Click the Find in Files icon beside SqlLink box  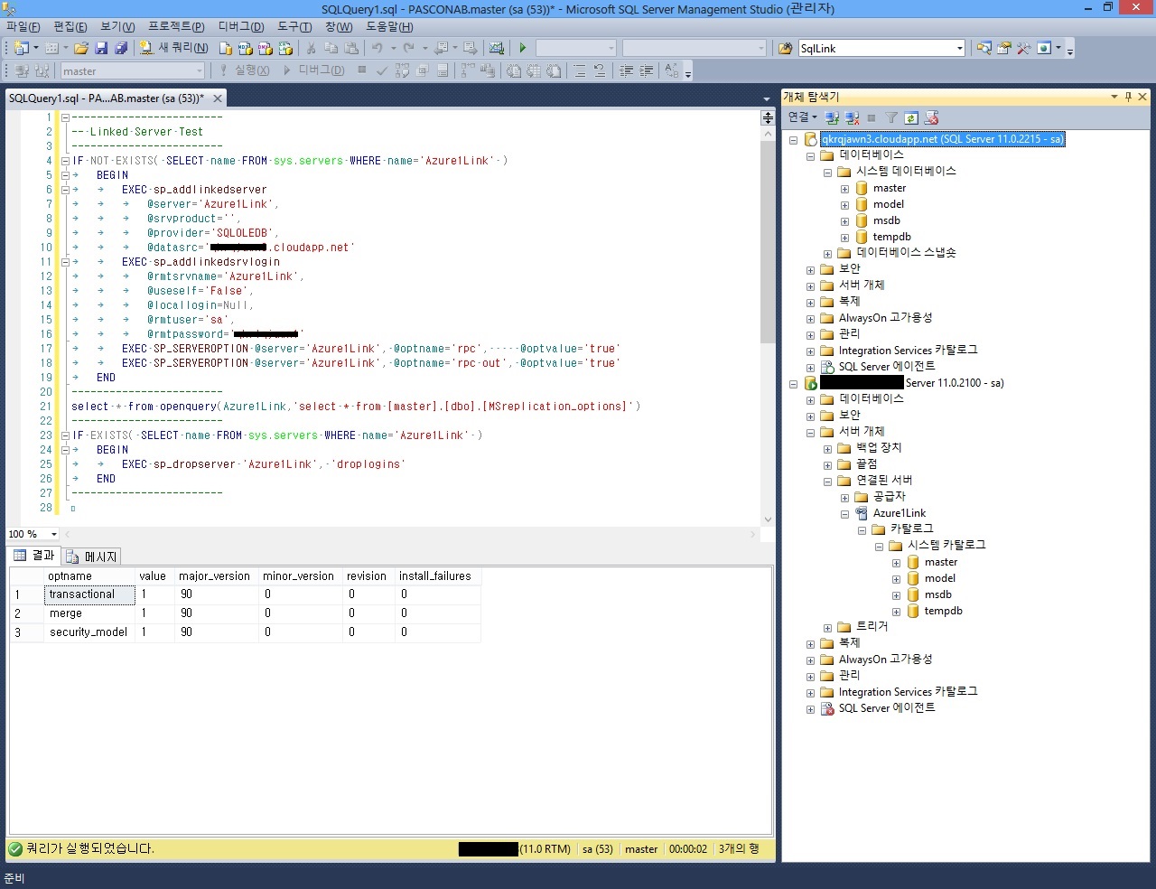[x=786, y=48]
